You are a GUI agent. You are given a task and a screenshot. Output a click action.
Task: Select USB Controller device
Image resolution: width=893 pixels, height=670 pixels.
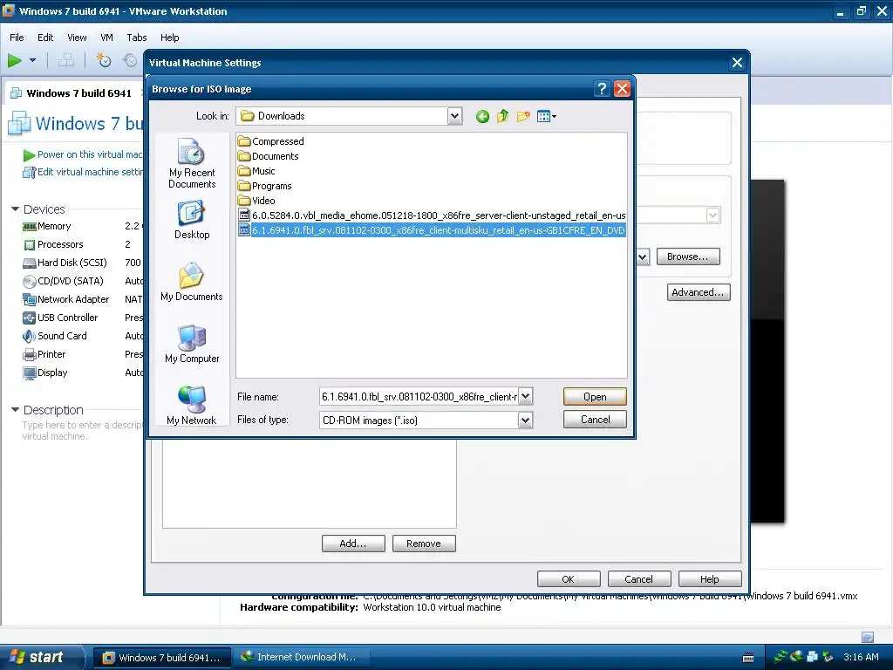(x=81, y=318)
